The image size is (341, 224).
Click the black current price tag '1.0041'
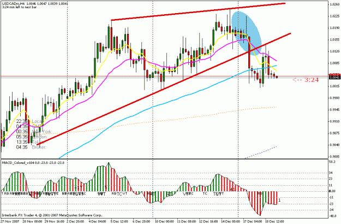tap(334, 78)
